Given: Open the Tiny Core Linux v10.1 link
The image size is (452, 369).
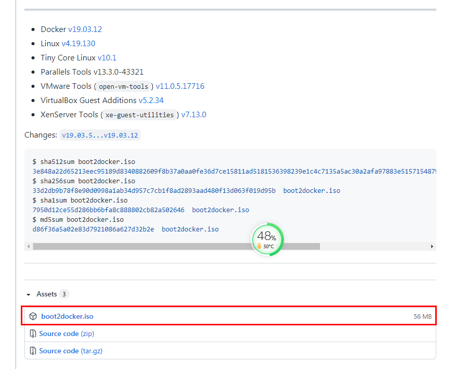Looking at the screenshot, I should 107,57.
